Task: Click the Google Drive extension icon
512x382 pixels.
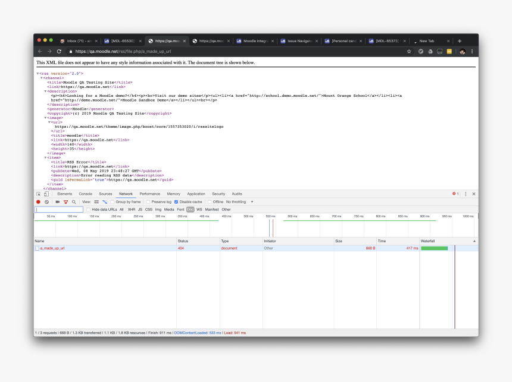Action: pyautogui.click(x=430, y=52)
